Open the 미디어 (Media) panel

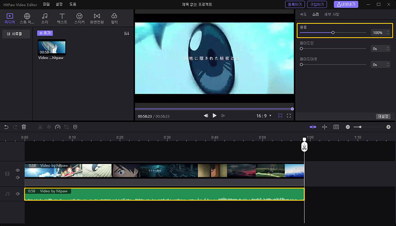click(10, 19)
